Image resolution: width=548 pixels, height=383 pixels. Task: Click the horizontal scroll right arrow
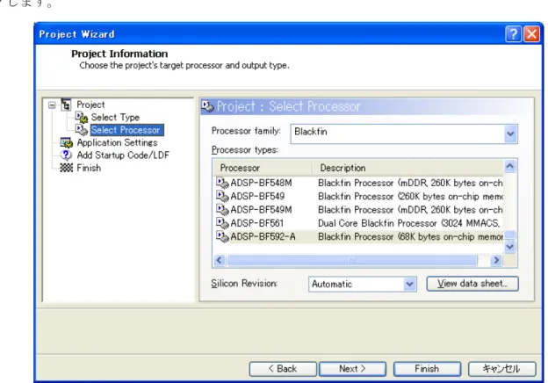(x=496, y=260)
